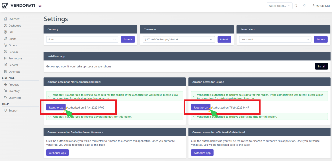This screenshot has height=161, width=332.
Task: Open Reports section
Action: 13,65
